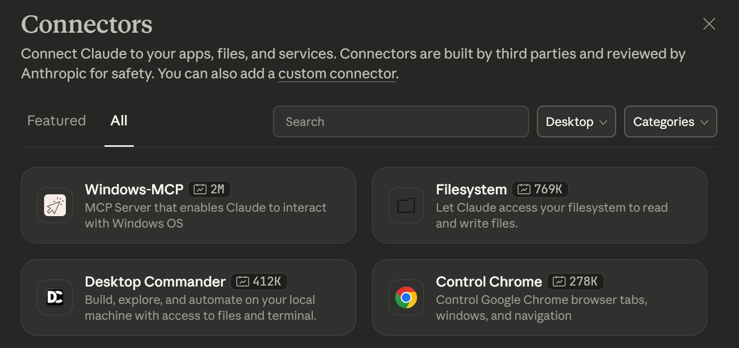
Task: Click the Search connectors field
Action: [x=400, y=121]
